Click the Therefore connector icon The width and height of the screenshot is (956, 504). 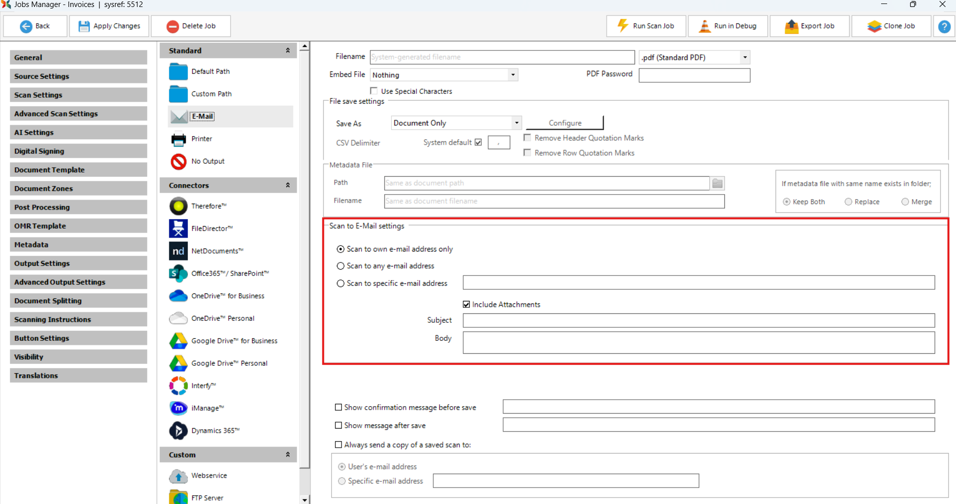point(178,206)
